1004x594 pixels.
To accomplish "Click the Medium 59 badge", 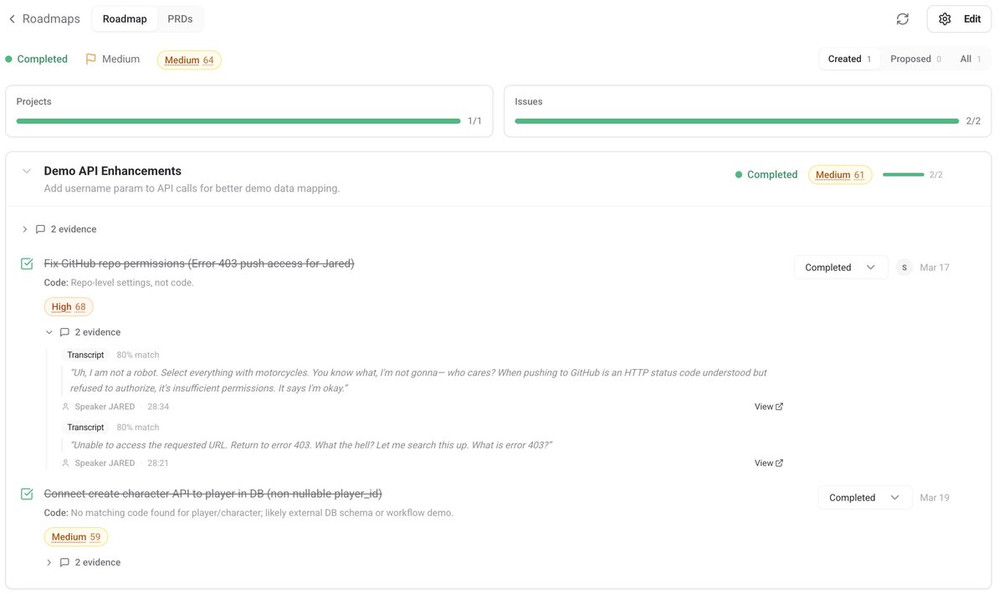I will [76, 537].
